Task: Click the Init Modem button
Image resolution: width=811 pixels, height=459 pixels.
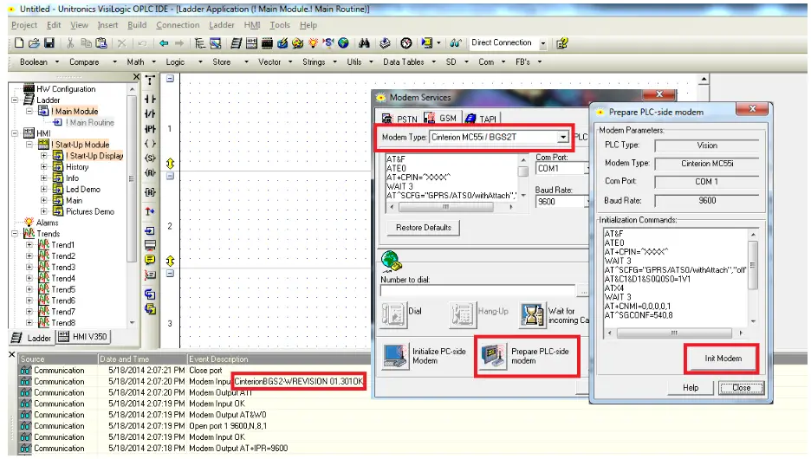Action: (723, 359)
